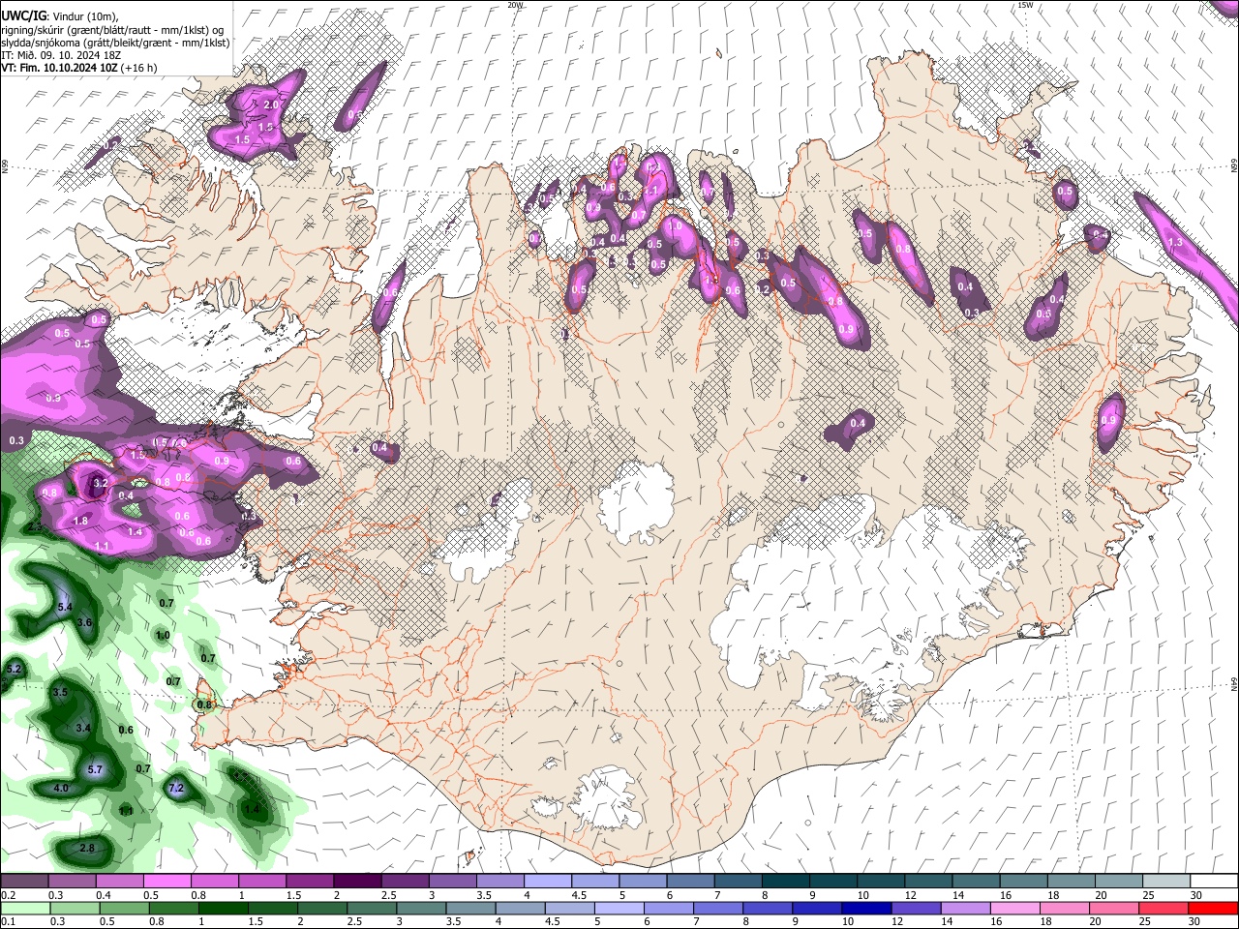The image size is (1239, 929).
Task: Click the '(+16 h)' forecast offset text
Action: click(x=140, y=68)
